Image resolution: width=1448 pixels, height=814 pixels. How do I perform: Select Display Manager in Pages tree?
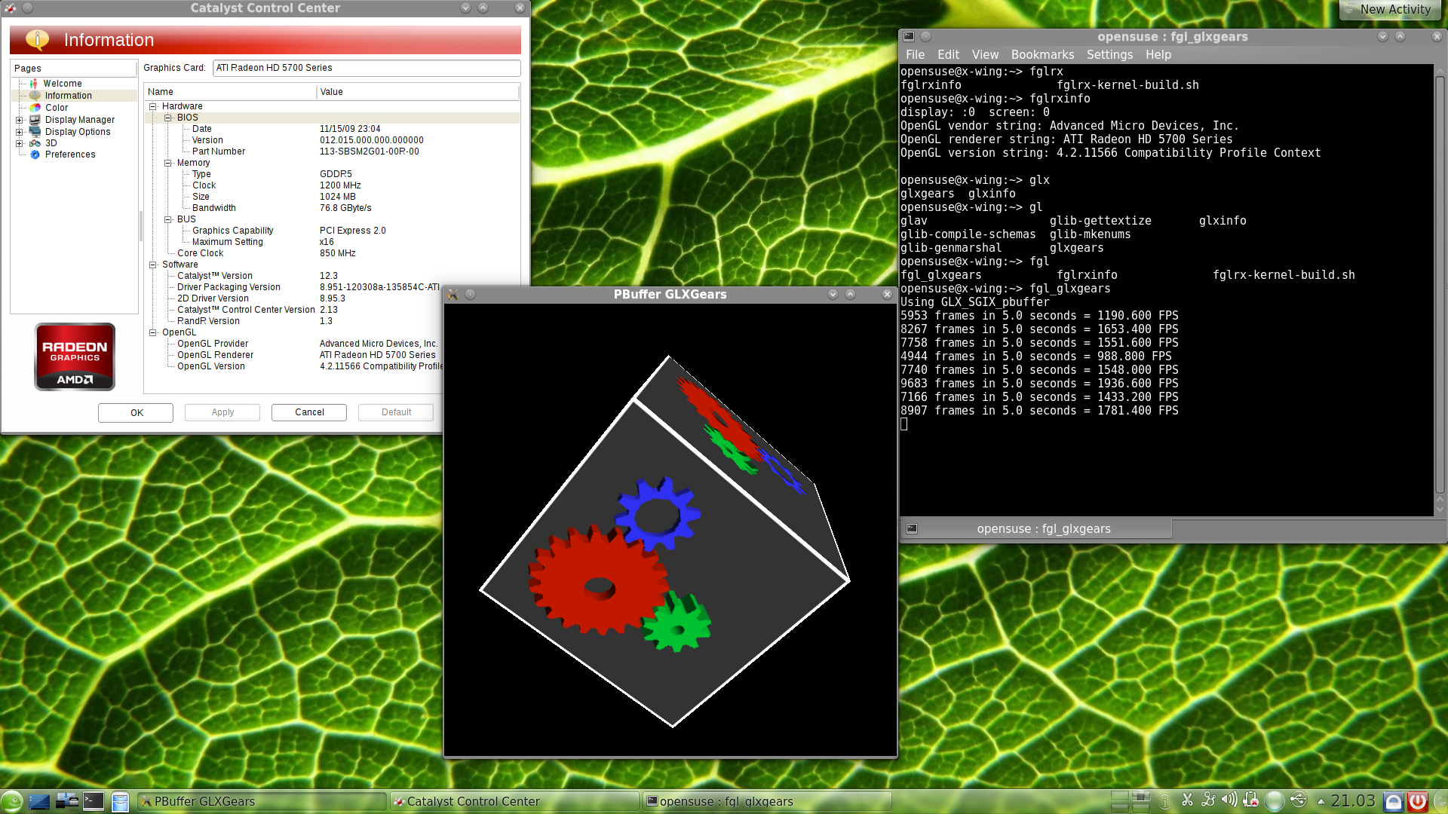80,120
